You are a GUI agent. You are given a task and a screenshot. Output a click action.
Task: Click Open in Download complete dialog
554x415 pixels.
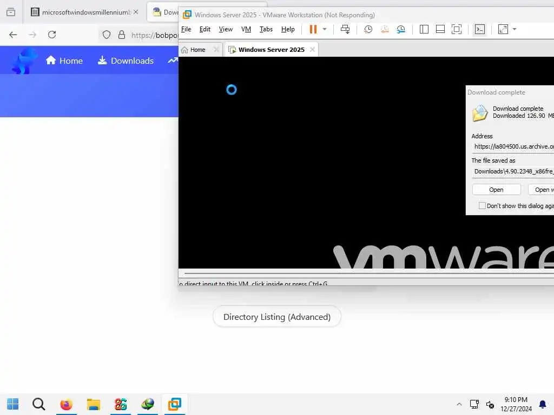496,190
